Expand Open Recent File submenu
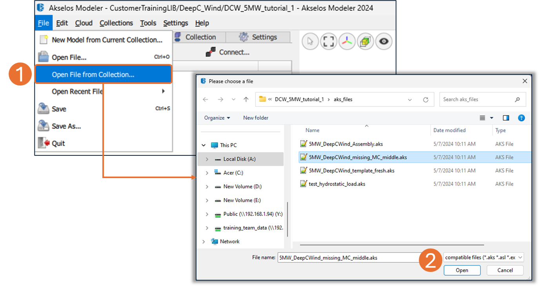 [104, 91]
